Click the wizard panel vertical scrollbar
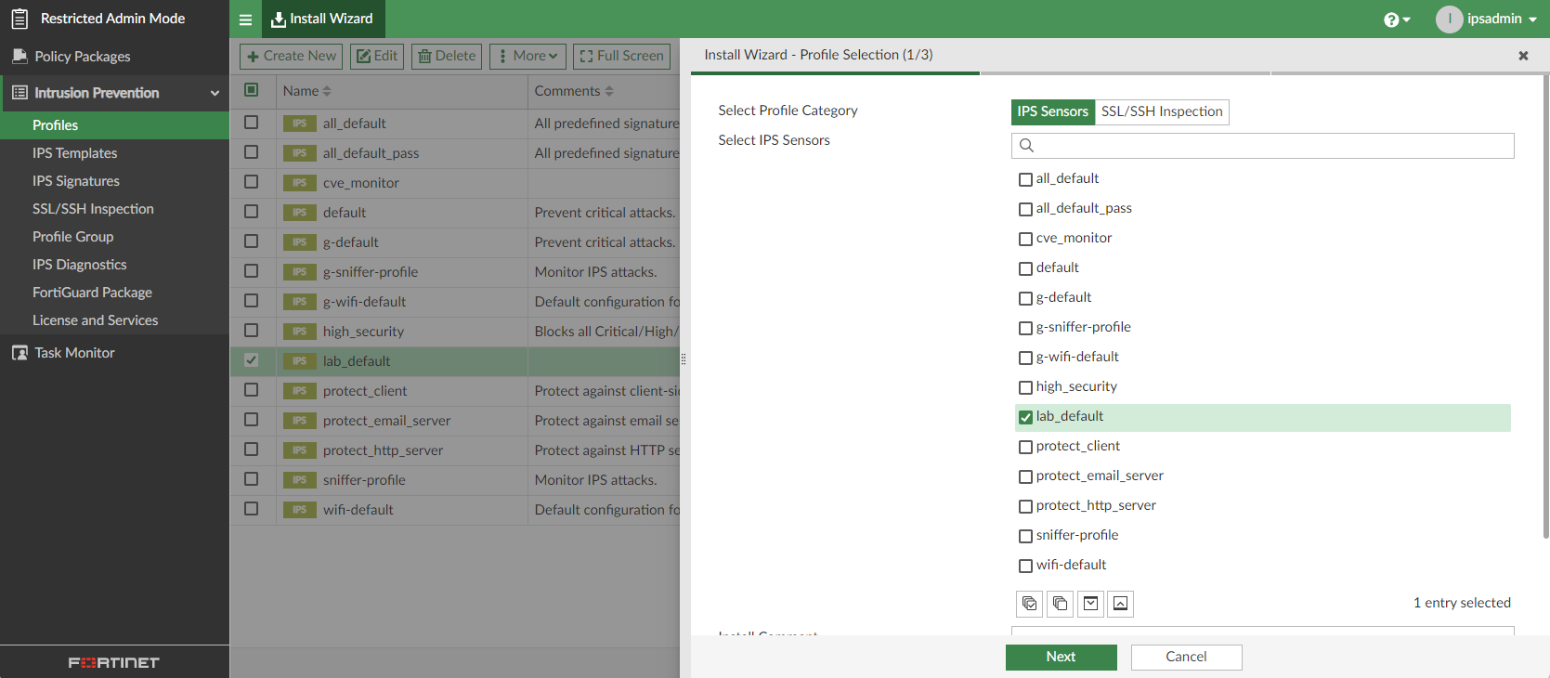This screenshot has width=1550, height=678. (1545, 306)
